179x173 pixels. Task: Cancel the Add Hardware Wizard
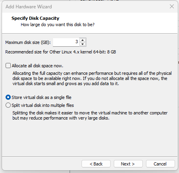pos(160,164)
